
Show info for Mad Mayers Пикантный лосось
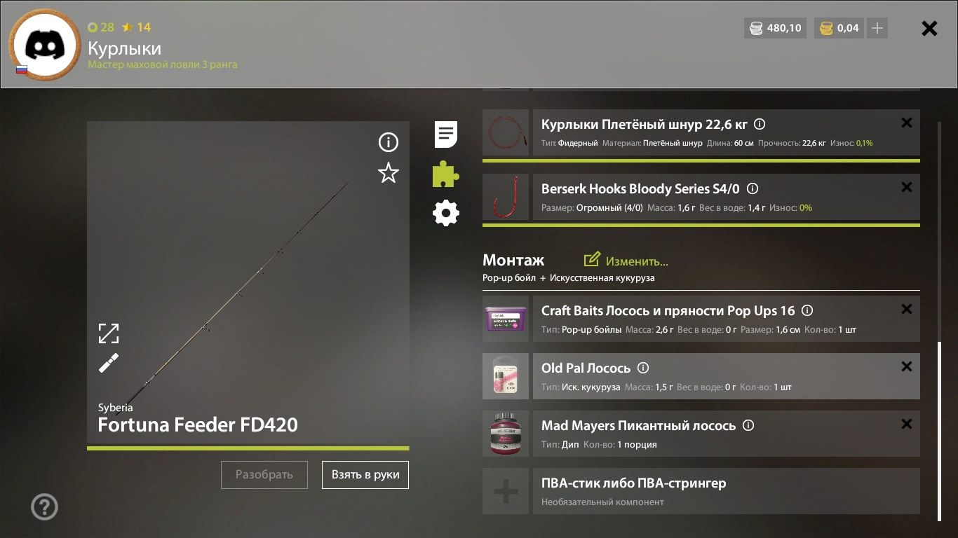pyautogui.click(x=748, y=425)
